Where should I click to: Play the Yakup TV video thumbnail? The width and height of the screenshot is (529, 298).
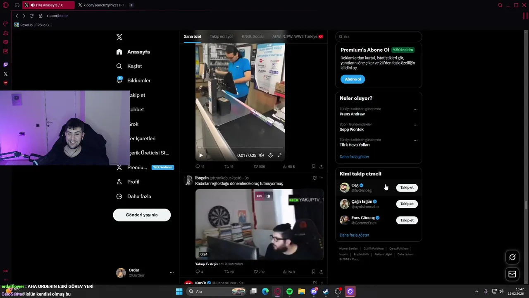[259, 224]
